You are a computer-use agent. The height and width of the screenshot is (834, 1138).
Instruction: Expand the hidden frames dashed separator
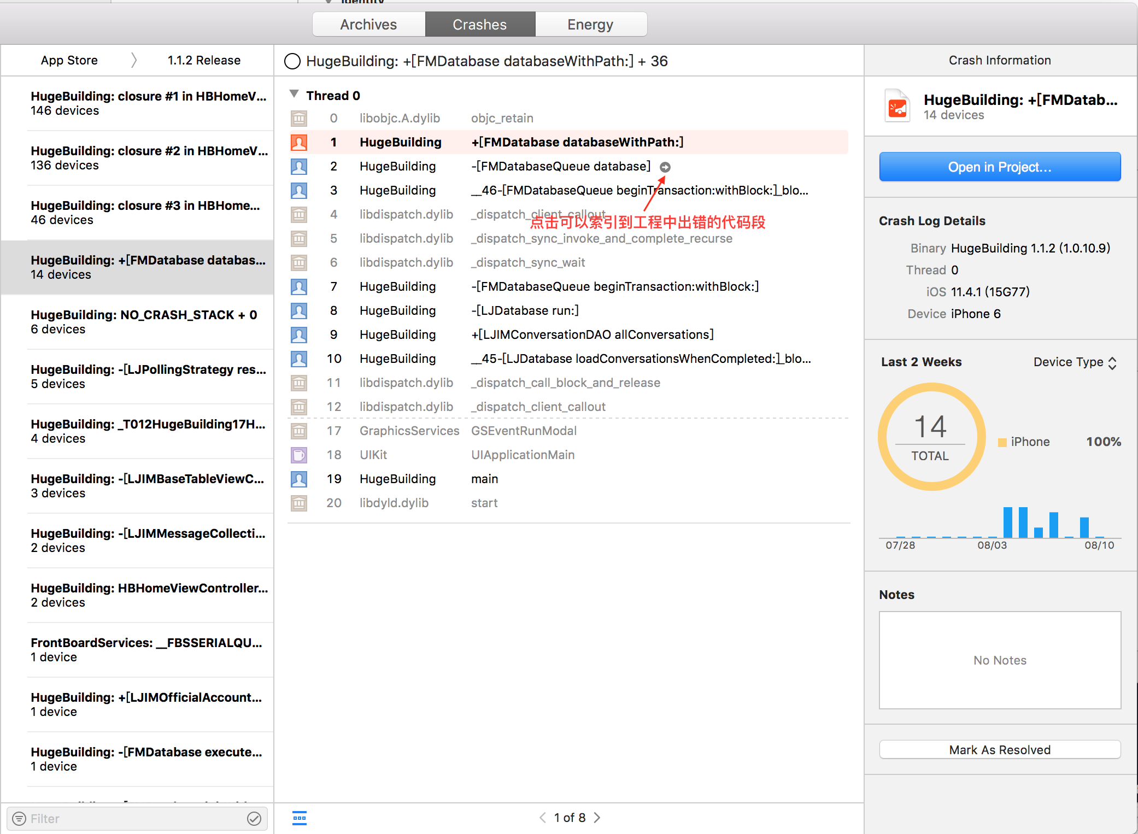568,419
